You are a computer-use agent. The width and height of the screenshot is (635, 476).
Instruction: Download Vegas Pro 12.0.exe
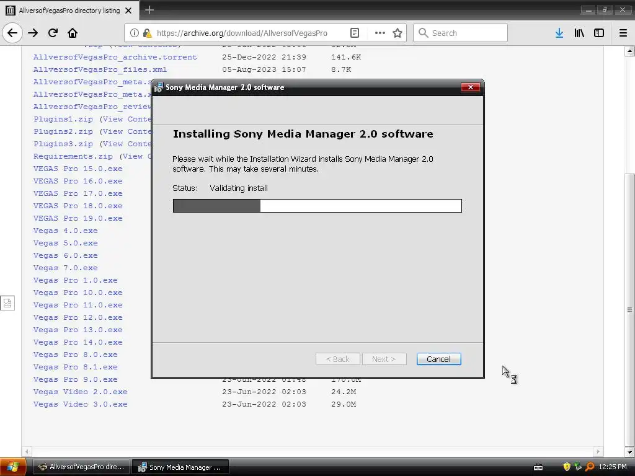pyautogui.click(x=78, y=317)
